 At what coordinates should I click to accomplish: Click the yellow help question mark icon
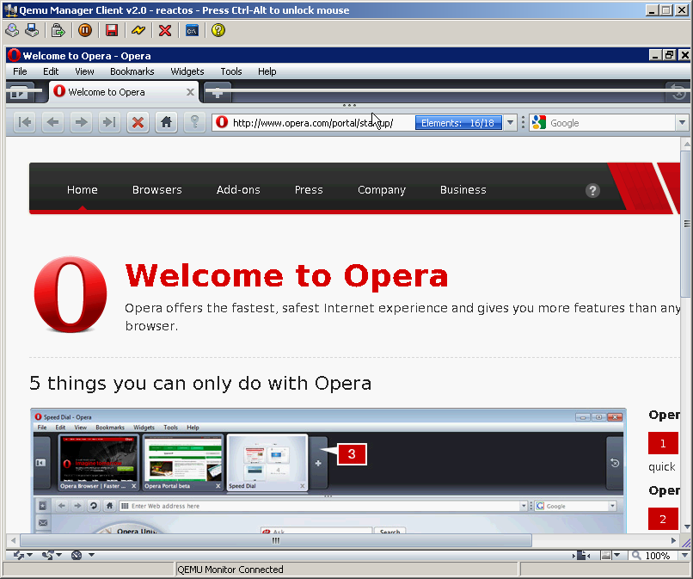click(x=218, y=30)
